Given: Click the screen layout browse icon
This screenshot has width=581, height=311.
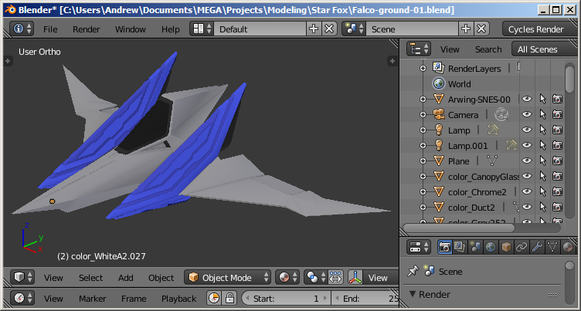Looking at the screenshot, I should point(202,29).
